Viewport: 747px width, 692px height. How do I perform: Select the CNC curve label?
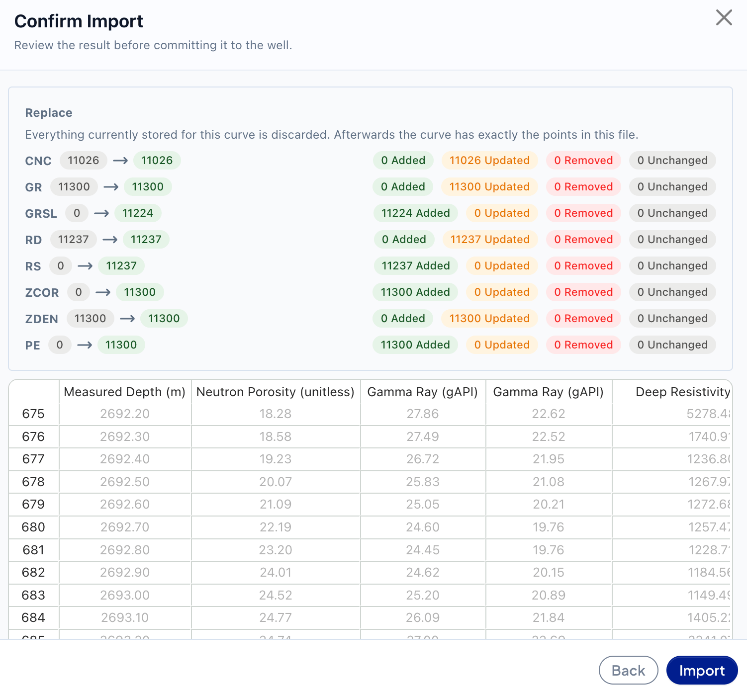click(38, 161)
